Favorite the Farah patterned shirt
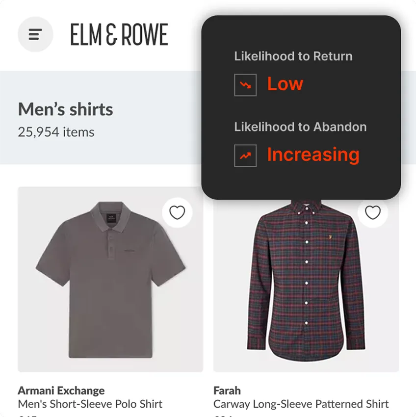 pyautogui.click(x=373, y=212)
